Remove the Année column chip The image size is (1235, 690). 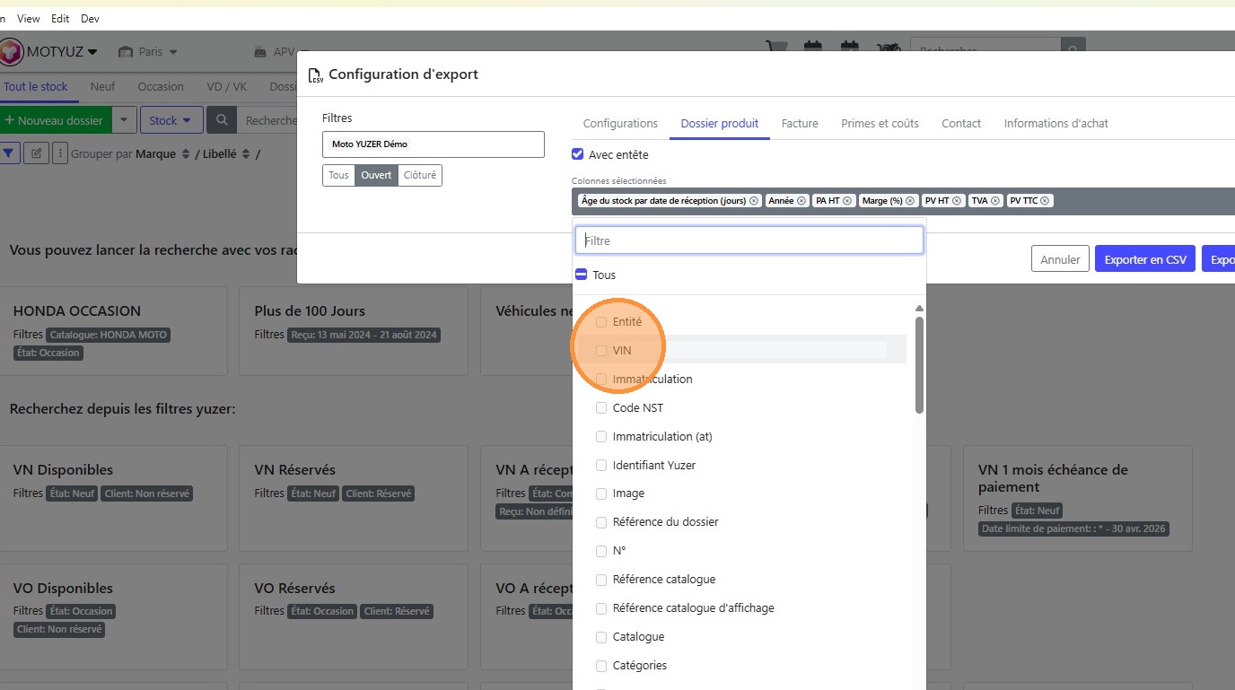801,201
